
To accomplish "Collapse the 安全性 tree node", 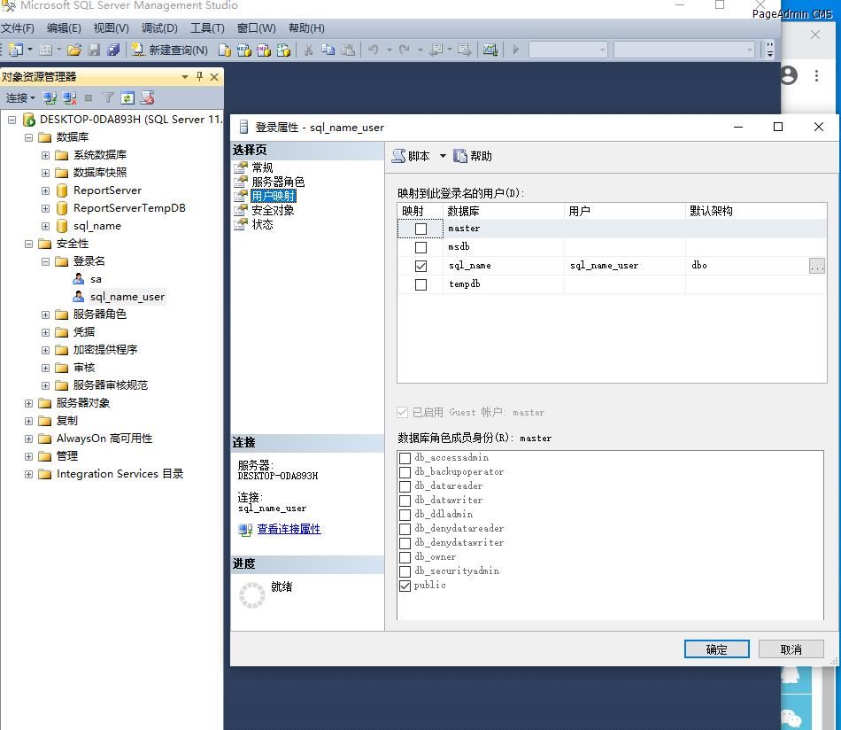I will pyautogui.click(x=28, y=244).
